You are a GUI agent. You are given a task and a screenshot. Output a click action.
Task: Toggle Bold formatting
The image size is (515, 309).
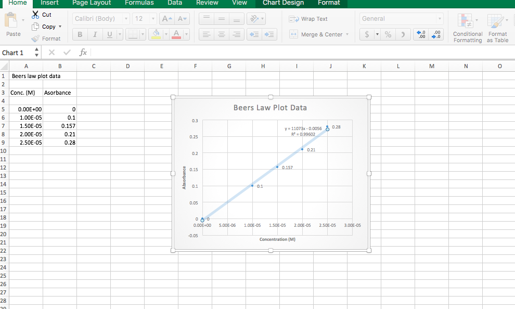80,35
